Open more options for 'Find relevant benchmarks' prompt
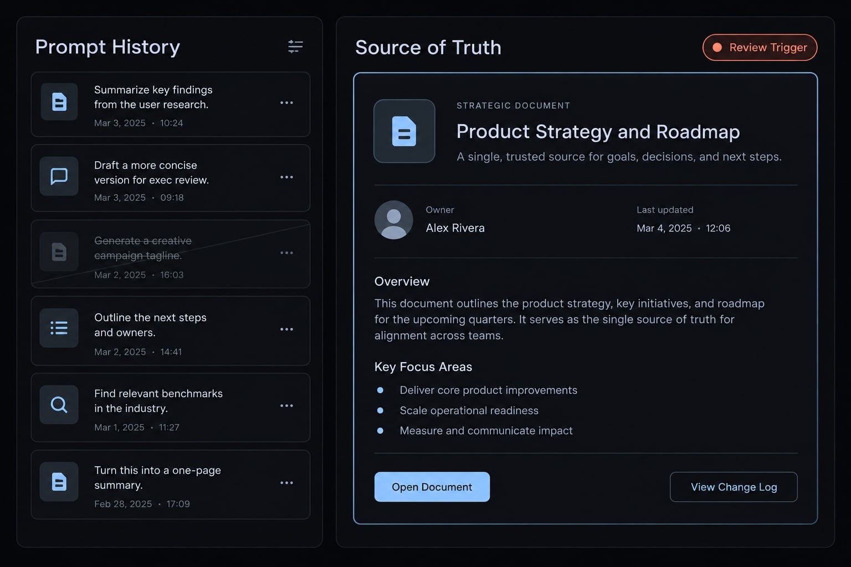This screenshot has width=851, height=567. 286,406
